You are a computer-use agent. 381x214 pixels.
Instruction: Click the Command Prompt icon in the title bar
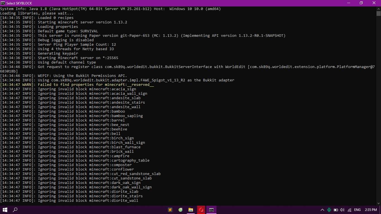tap(3, 3)
